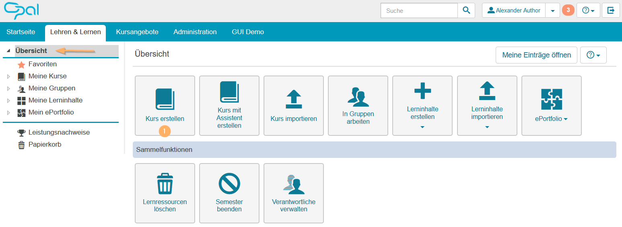Screen dimensions: 622x227
Task: Click the Semester beenden icon
Action: click(229, 184)
